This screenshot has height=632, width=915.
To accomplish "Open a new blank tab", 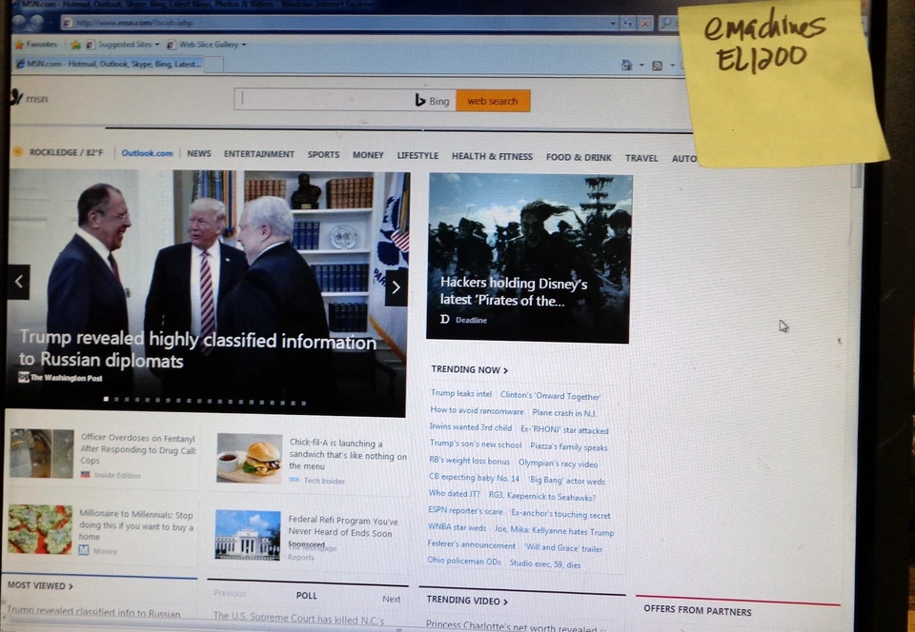I will 213,65.
